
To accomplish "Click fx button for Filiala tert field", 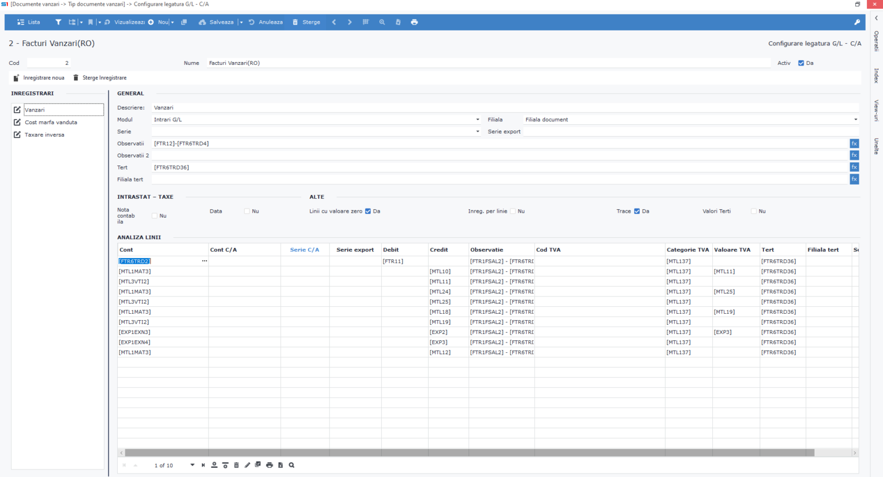I will [x=854, y=179].
